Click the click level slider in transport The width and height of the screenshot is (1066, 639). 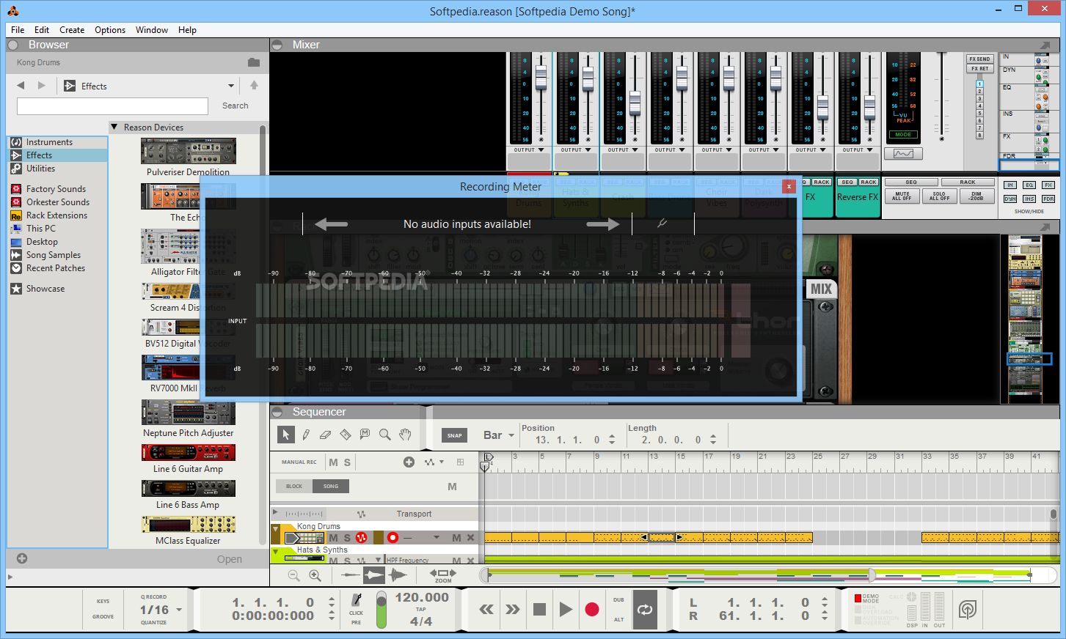(382, 610)
